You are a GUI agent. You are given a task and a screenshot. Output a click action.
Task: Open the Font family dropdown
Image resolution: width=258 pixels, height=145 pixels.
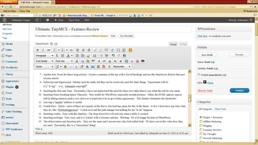tap(44, 61)
